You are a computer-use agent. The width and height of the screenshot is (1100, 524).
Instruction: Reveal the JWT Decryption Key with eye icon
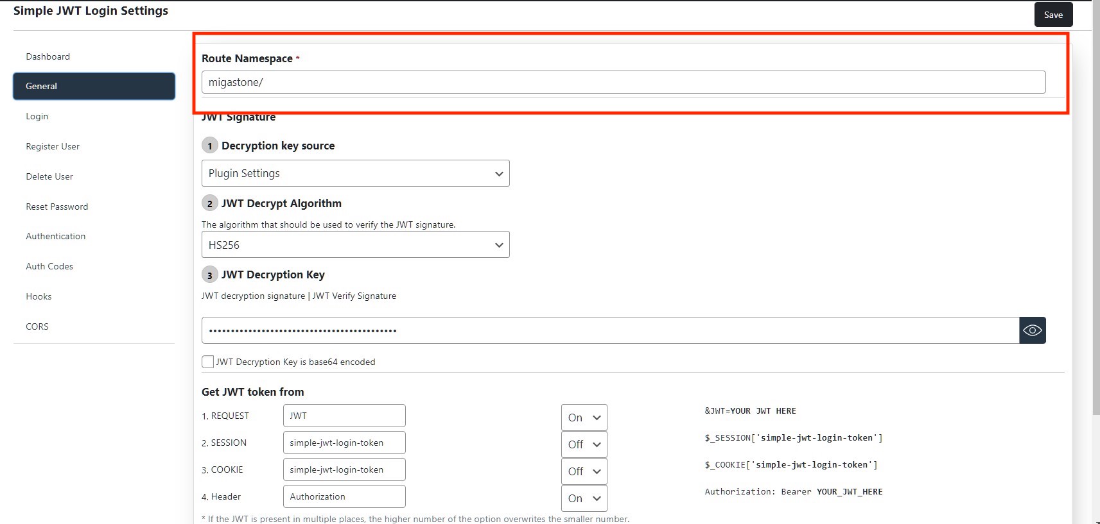tap(1032, 330)
